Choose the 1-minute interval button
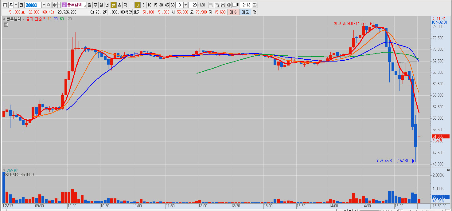 [x=131, y=5]
